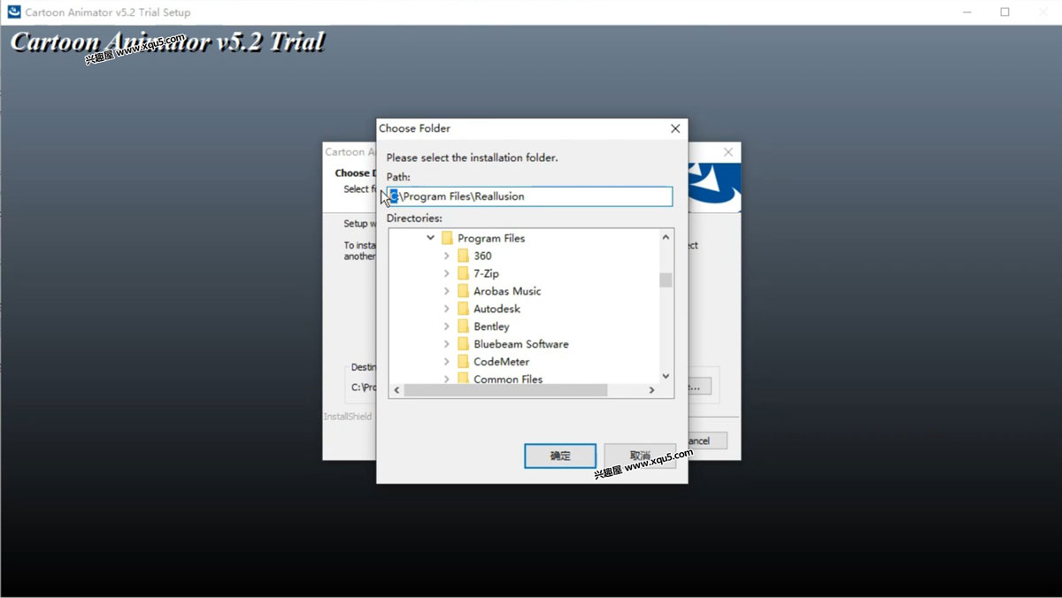Expand the CodeMeter folder node
The width and height of the screenshot is (1062, 598).
[x=447, y=362]
